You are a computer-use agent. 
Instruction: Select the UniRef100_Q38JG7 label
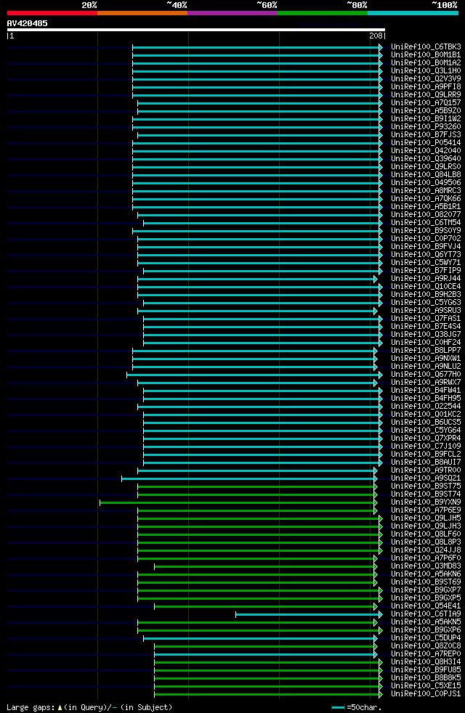click(426, 335)
